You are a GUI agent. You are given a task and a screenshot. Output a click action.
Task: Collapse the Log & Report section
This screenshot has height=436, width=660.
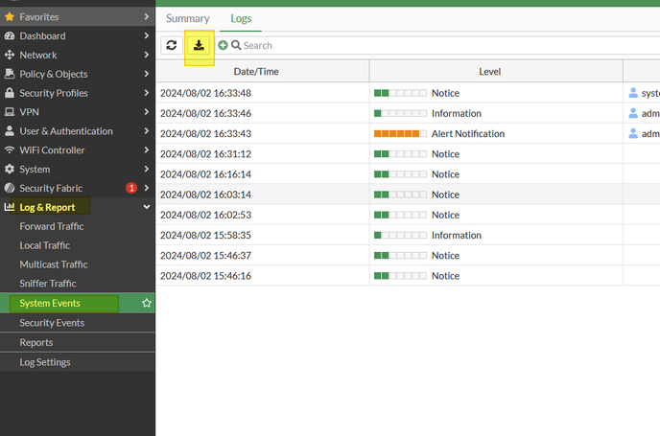point(146,207)
